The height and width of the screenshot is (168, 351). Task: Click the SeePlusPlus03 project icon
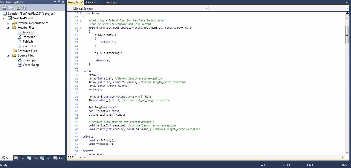click(10, 18)
